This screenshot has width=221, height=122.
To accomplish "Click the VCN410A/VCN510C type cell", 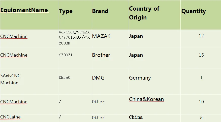I will pyautogui.click(x=75, y=38).
